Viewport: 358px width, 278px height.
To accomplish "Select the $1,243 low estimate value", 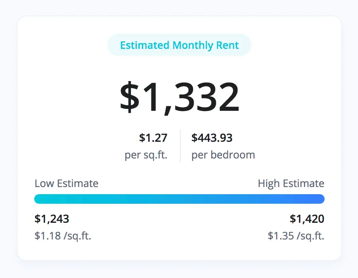I will pyautogui.click(x=52, y=219).
